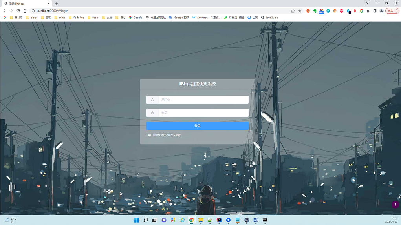Open File Explorer from taskbar

coord(201,220)
